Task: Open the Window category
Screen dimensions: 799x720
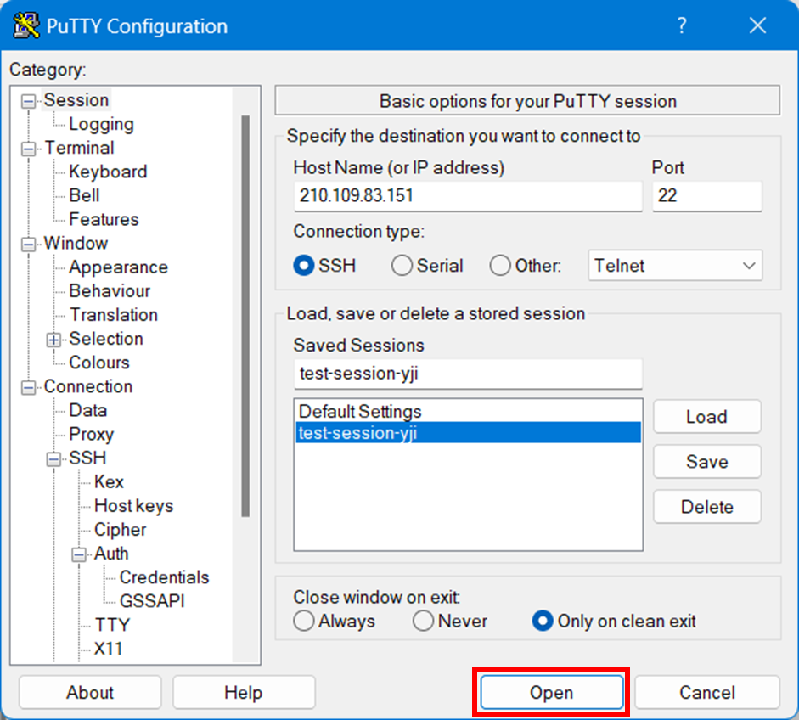Action: (76, 244)
